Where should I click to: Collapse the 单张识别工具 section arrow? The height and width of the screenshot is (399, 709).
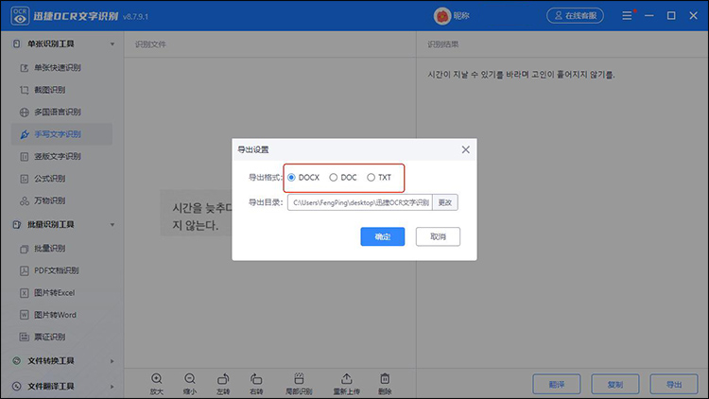(112, 44)
